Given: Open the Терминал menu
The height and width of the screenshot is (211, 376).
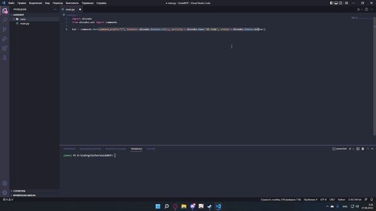Looking at the screenshot, I should (x=88, y=3).
